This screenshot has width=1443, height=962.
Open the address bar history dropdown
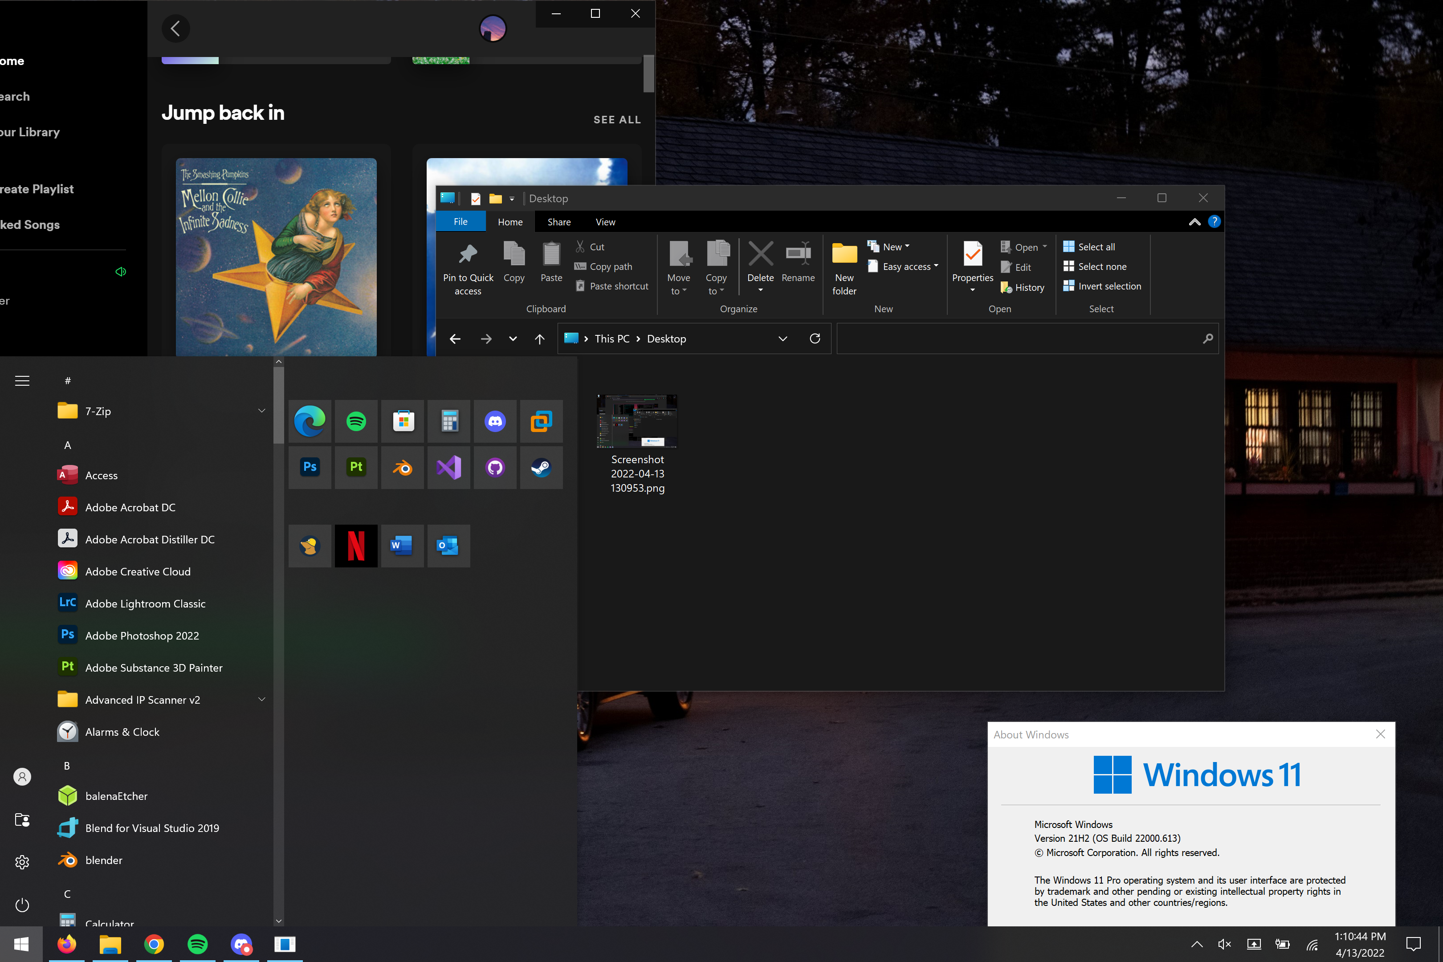point(782,338)
